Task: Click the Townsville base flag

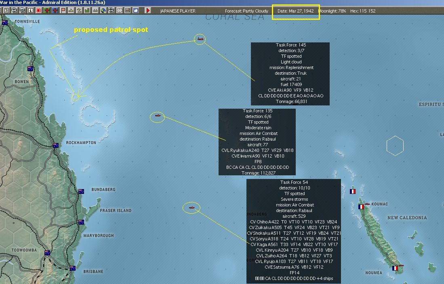Action: pos(5,23)
